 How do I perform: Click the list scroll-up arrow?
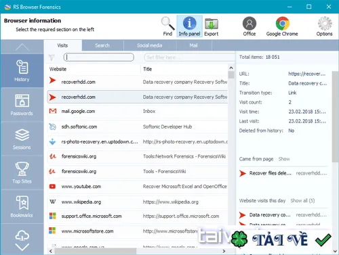point(231,68)
